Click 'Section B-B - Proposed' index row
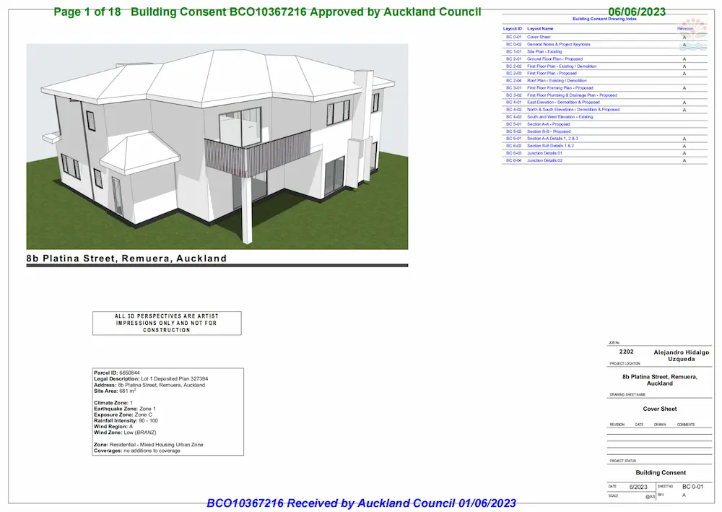This screenshot has width=722, height=512. (x=604, y=131)
